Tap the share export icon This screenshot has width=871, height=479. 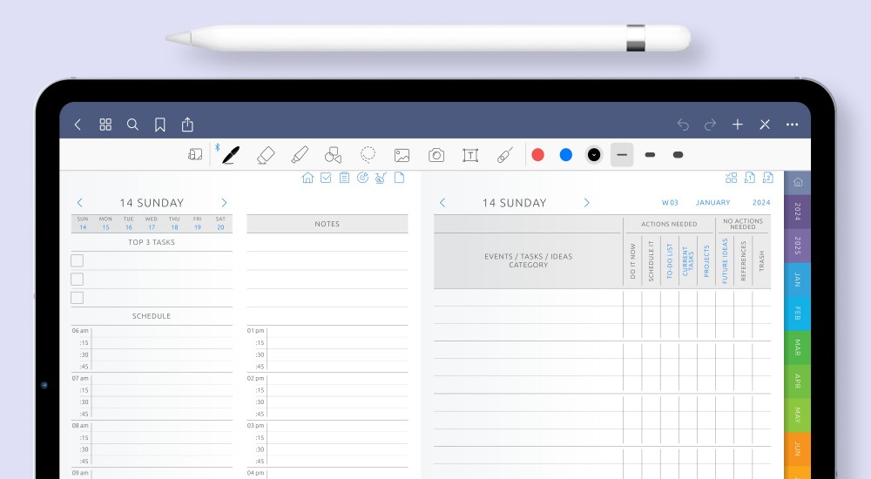(187, 125)
